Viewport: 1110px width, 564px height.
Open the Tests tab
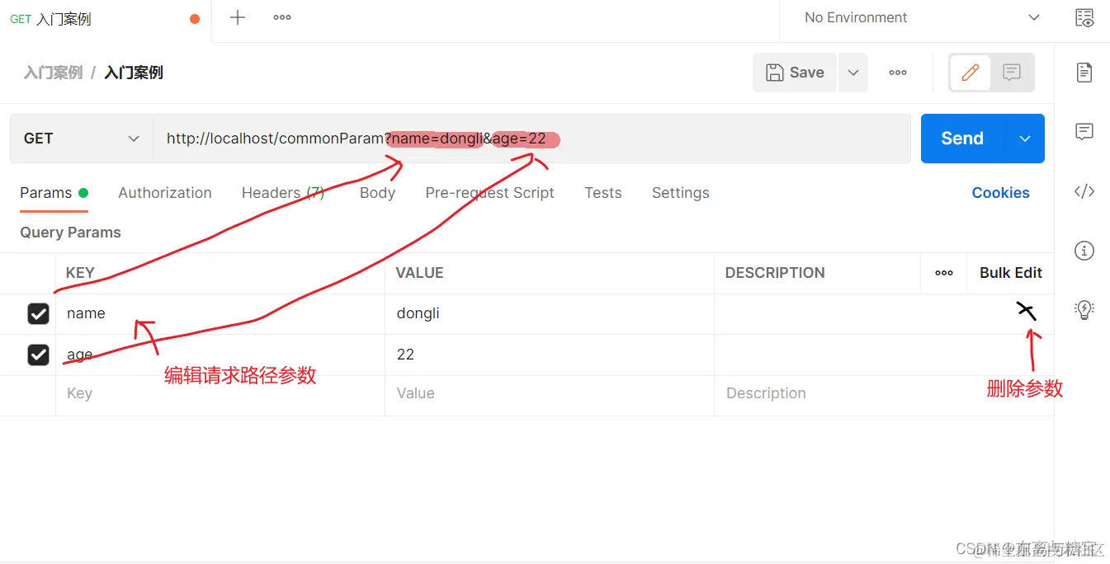[x=602, y=193]
